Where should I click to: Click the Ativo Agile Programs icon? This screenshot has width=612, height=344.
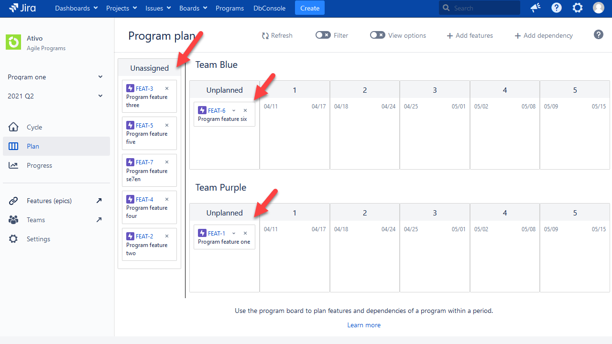coord(13,42)
